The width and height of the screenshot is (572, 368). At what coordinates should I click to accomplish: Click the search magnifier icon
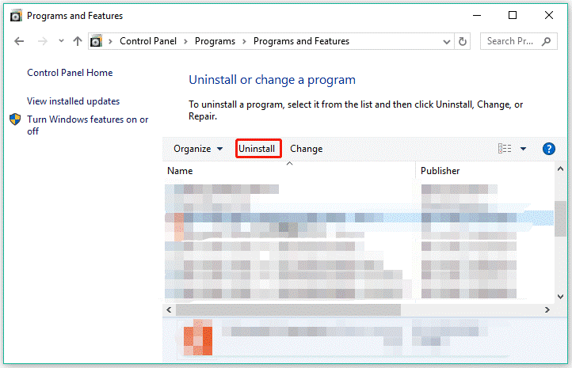[546, 41]
